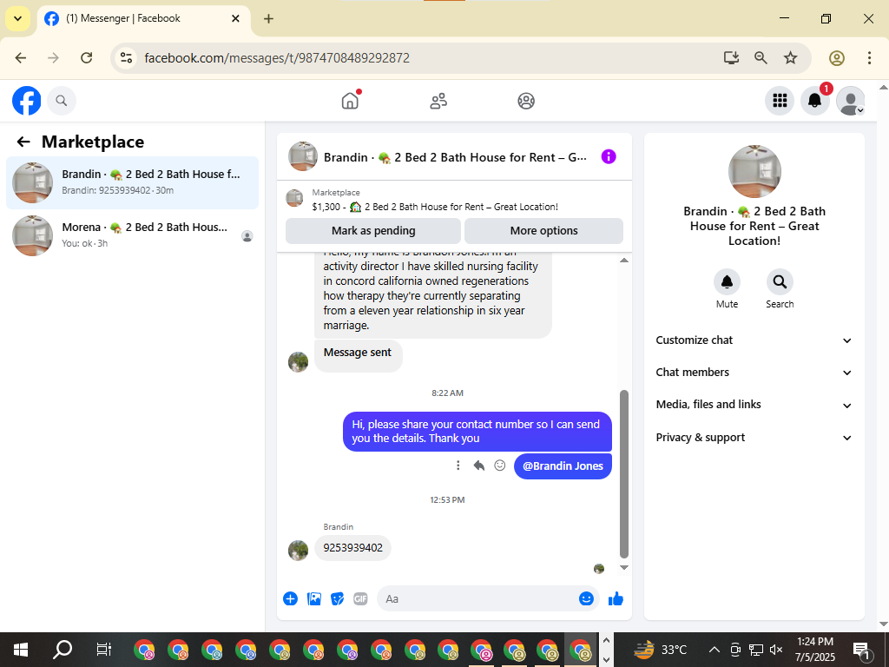
Task: Toggle the muted volume tray icon
Action: (776, 650)
